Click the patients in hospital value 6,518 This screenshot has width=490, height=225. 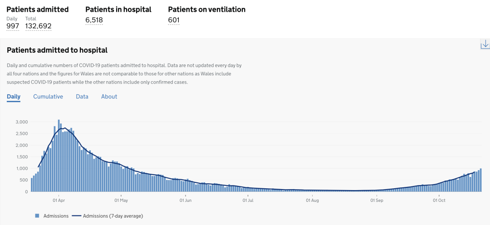94,20
